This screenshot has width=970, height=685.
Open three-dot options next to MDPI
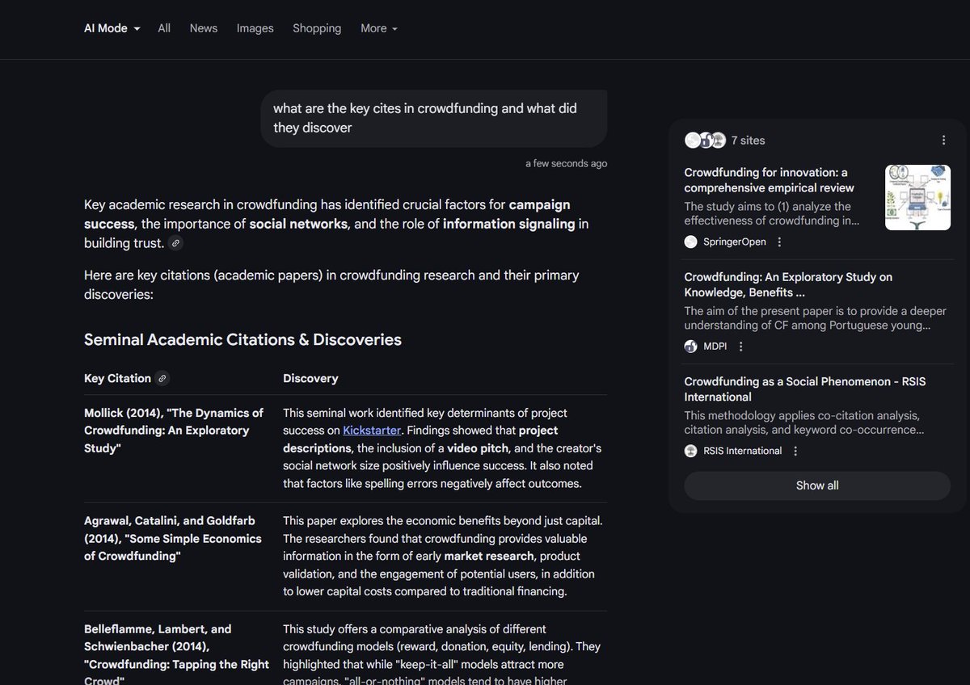click(741, 347)
